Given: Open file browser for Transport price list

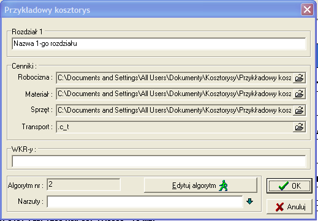Looking at the screenshot, I should [299, 127].
